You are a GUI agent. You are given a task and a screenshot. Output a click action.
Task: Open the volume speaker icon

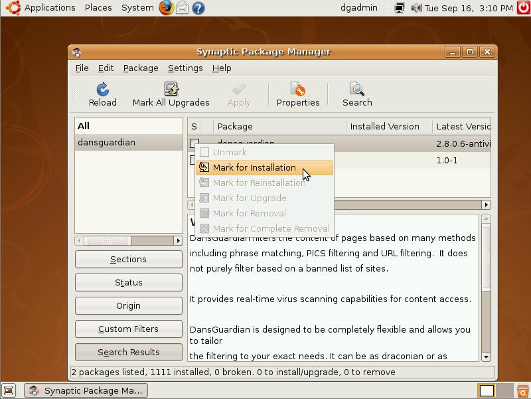tap(416, 7)
